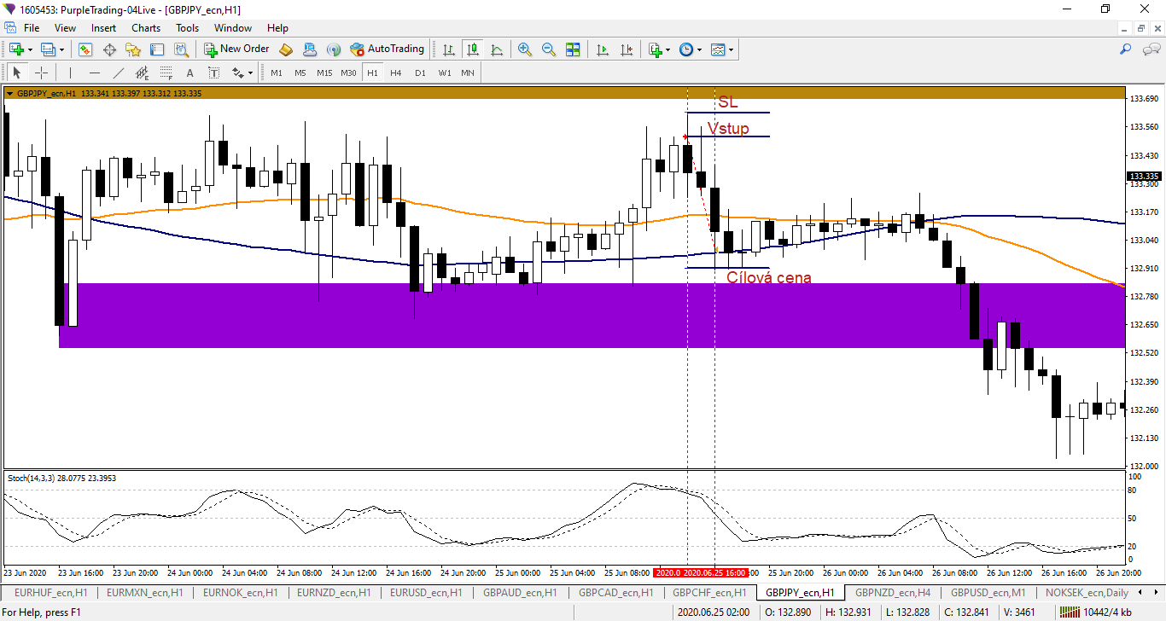The width and height of the screenshot is (1166, 621).
Task: Open the Tools menu
Action: (x=188, y=28)
